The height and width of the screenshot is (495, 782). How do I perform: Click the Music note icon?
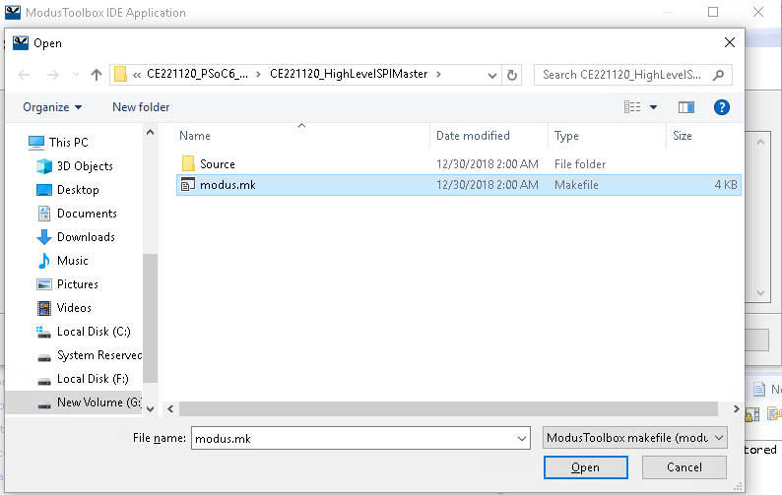(x=44, y=261)
